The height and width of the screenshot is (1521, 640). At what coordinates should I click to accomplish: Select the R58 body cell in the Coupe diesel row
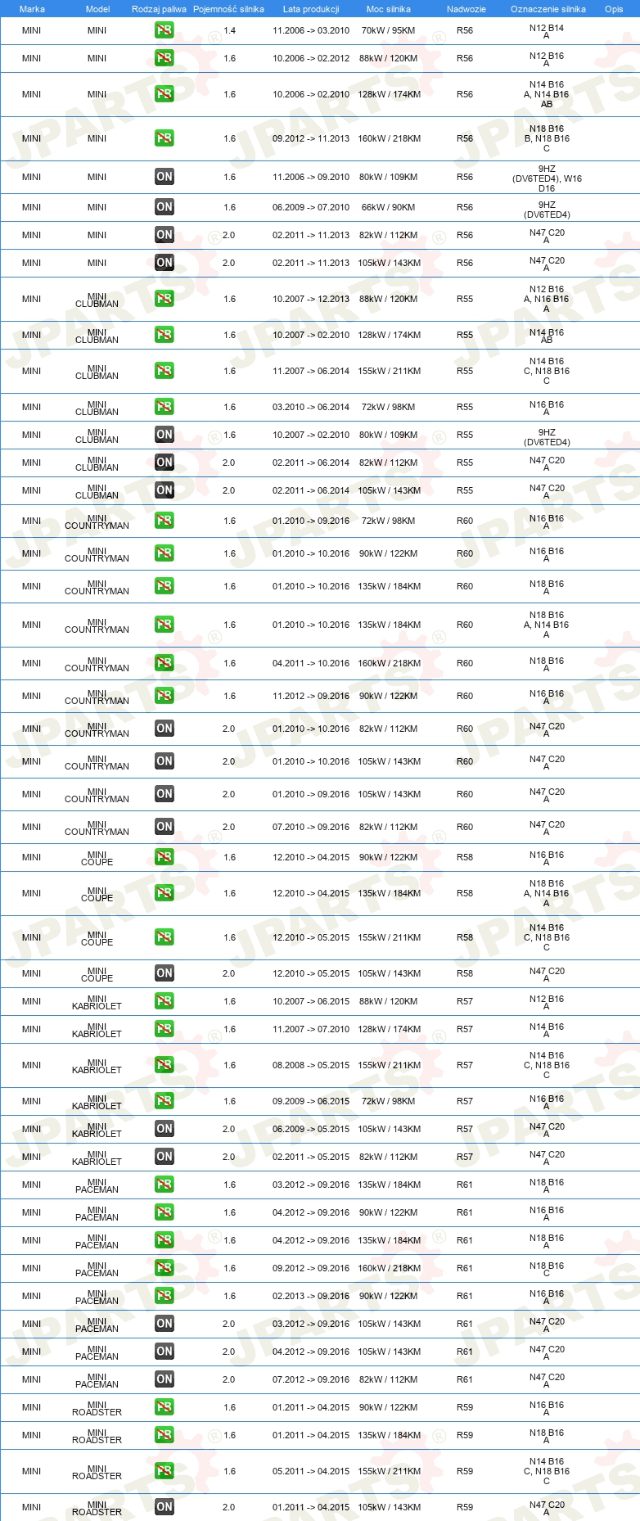tap(465, 973)
